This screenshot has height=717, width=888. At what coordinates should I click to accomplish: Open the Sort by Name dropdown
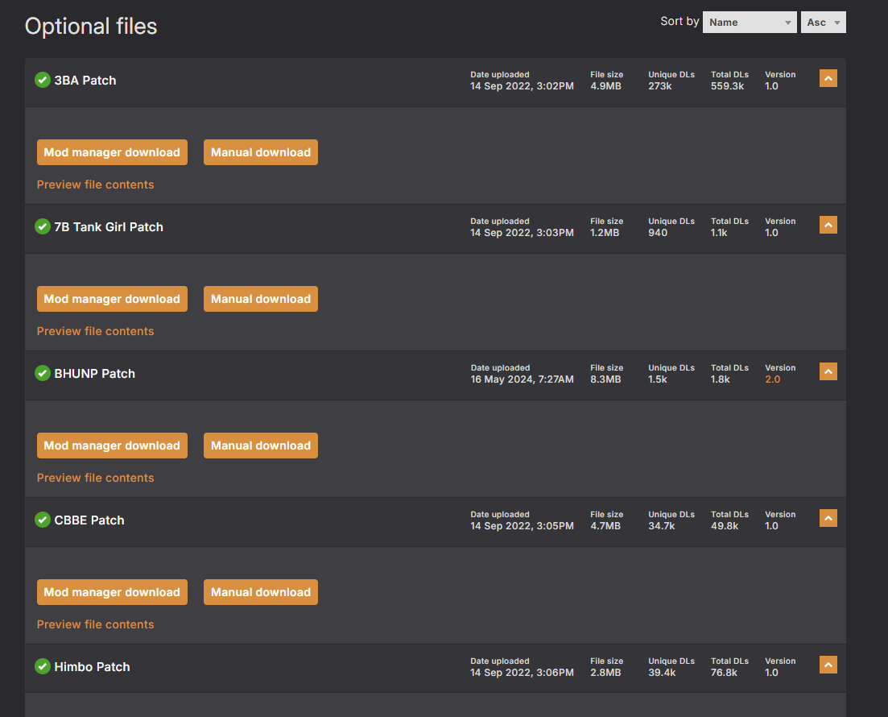pos(750,23)
